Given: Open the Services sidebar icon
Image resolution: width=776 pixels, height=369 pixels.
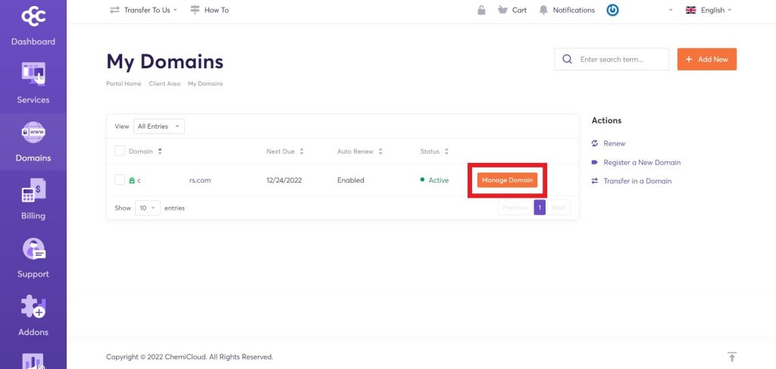Looking at the screenshot, I should [33, 73].
